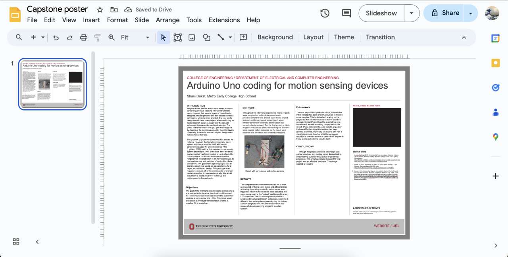Click the undo arrow icon
Screen dimensions: 508x257
(x=56, y=37)
